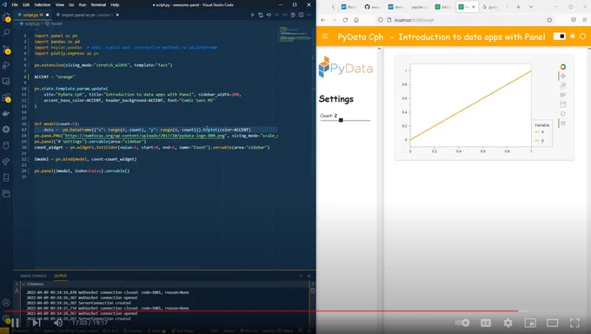
Task: Open Run and Debug view
Action: [x=6, y=65]
